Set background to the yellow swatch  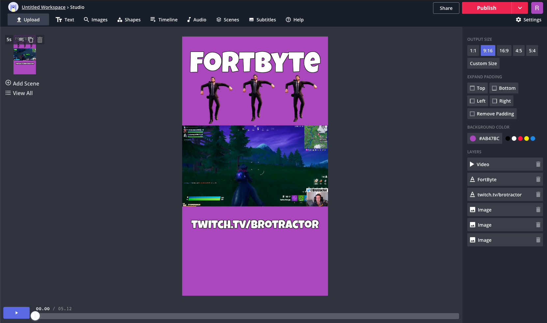tap(527, 138)
